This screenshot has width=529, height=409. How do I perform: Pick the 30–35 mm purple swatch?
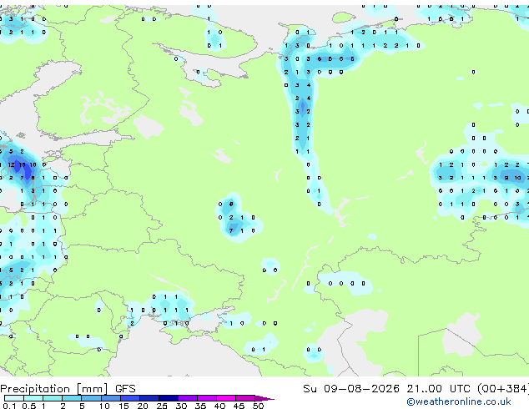pyautogui.click(x=188, y=398)
